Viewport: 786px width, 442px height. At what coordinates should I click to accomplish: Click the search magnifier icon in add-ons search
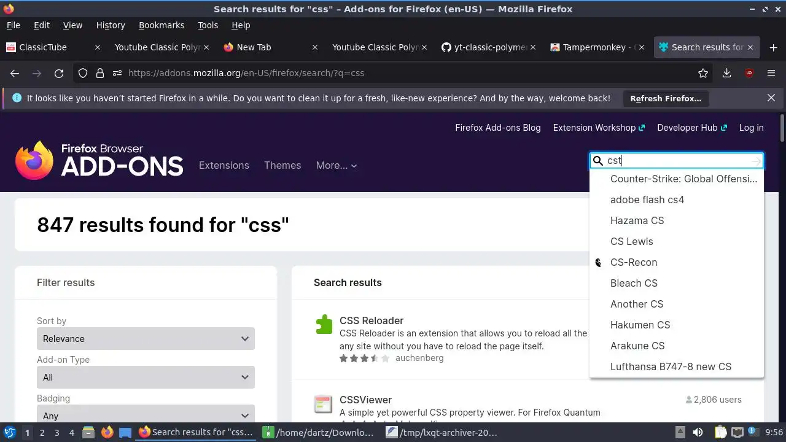[x=598, y=160]
